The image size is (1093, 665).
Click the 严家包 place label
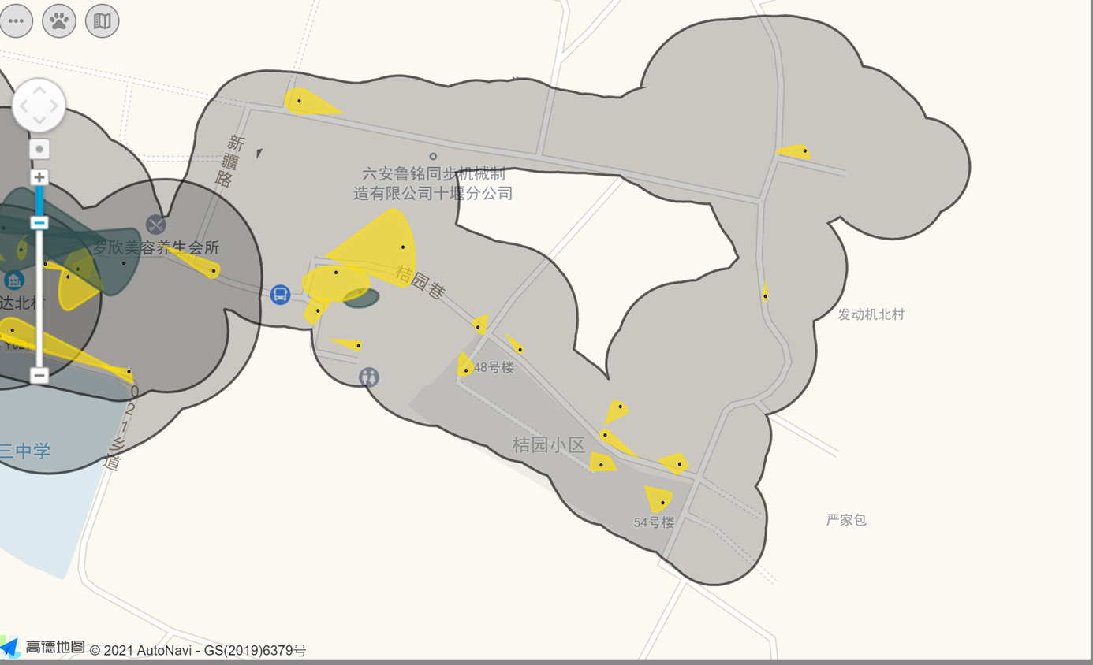tap(846, 520)
